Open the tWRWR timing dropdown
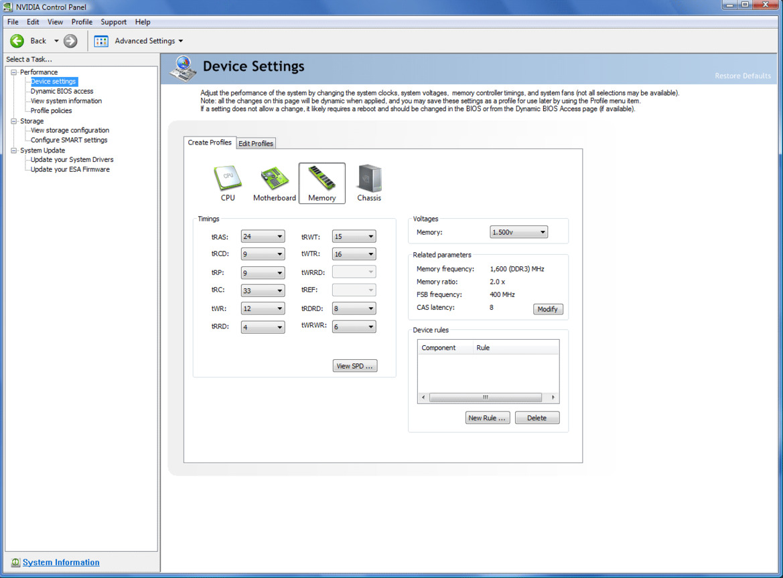The height and width of the screenshot is (578, 783). click(x=354, y=326)
